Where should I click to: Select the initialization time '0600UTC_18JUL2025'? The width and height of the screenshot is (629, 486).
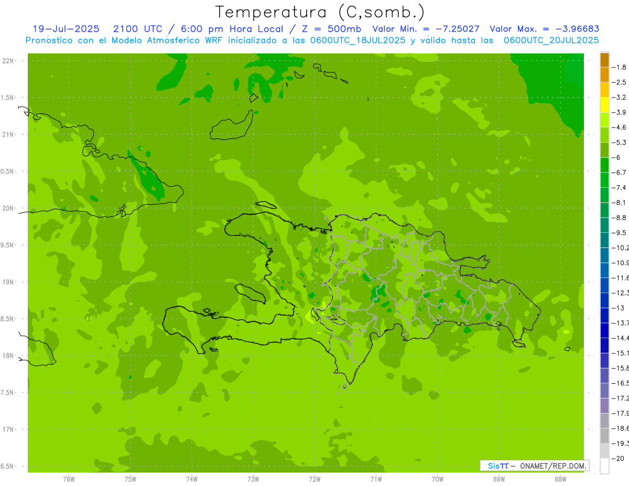[356, 40]
